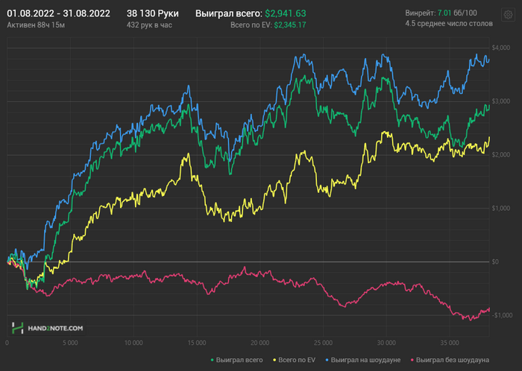The width and height of the screenshot is (522, 371).
Task: Click the 15 000 x-axis label
Action: (197, 343)
